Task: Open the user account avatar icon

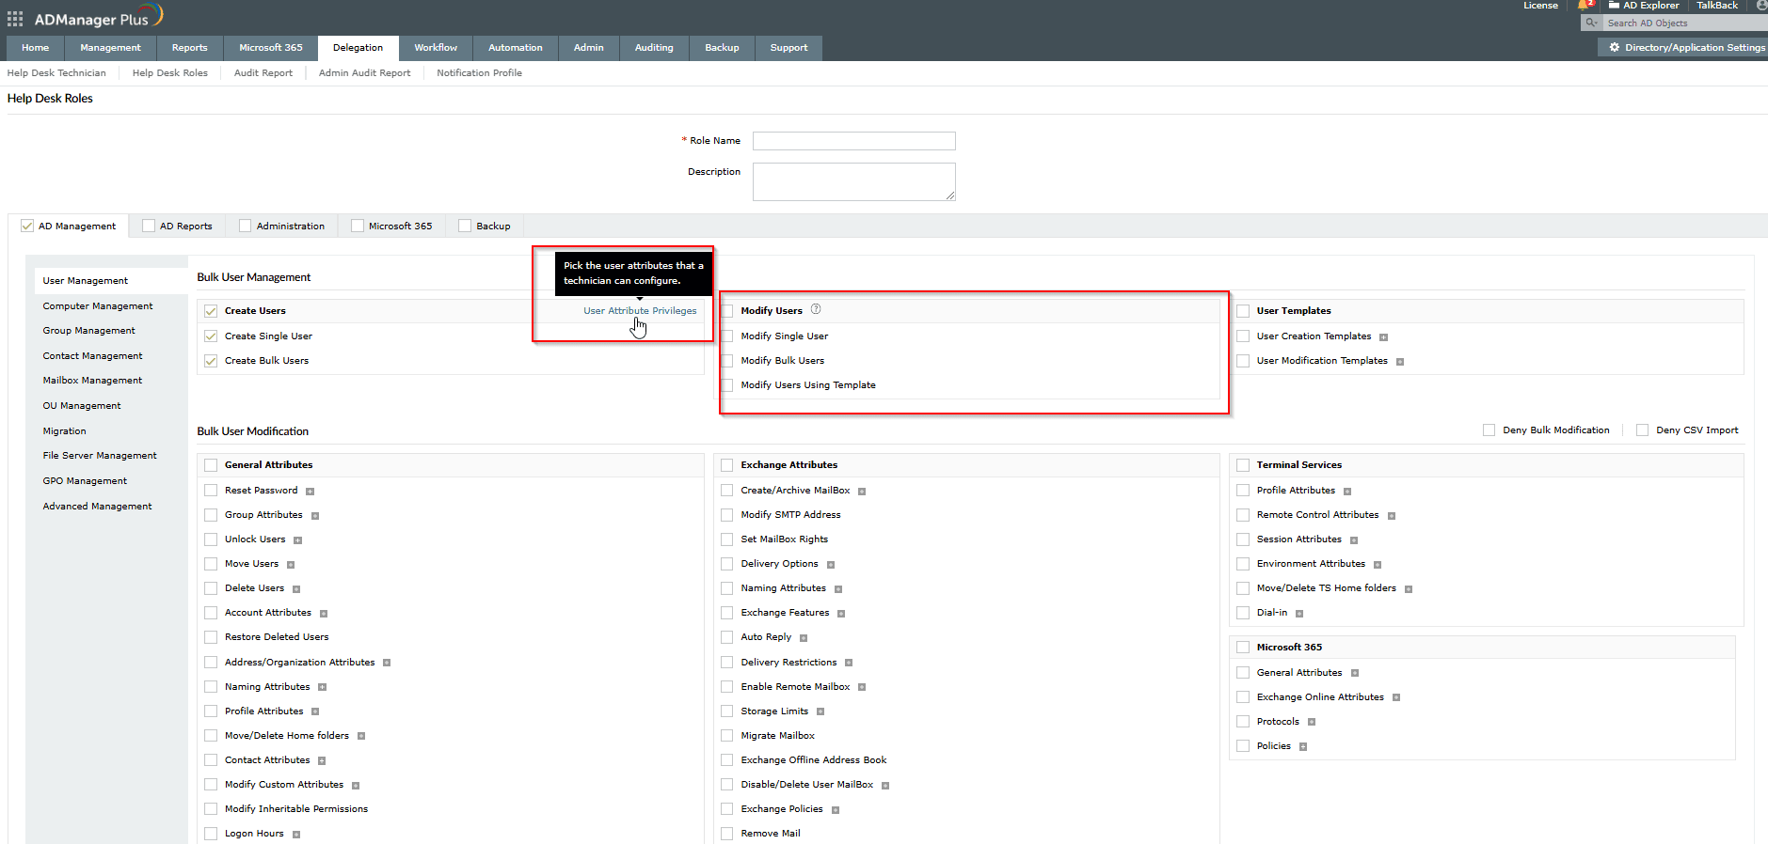Action: click(1761, 6)
